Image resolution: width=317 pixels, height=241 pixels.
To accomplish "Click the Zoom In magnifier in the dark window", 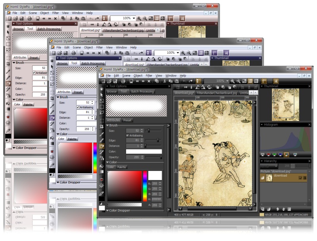I will [x=232, y=81].
